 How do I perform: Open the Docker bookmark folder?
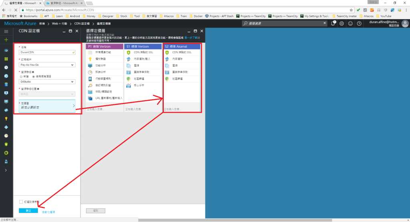196,16
